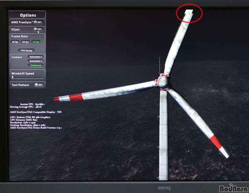Choose the 50 fps frame rate
Image resolution: width=249 pixels, height=193 pixels.
coord(25,42)
